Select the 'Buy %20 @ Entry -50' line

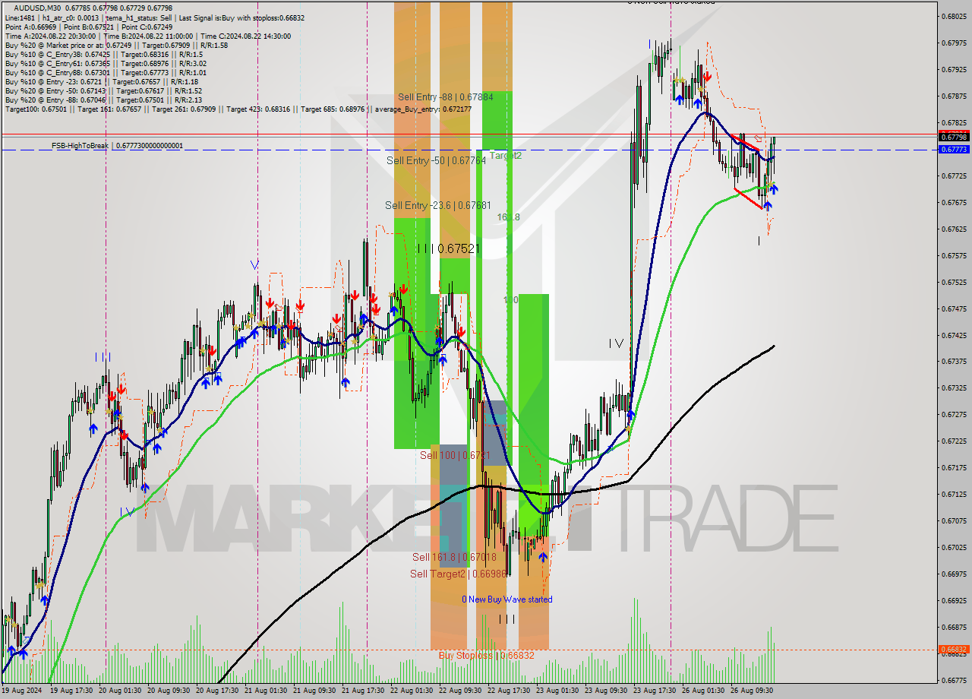(103, 90)
